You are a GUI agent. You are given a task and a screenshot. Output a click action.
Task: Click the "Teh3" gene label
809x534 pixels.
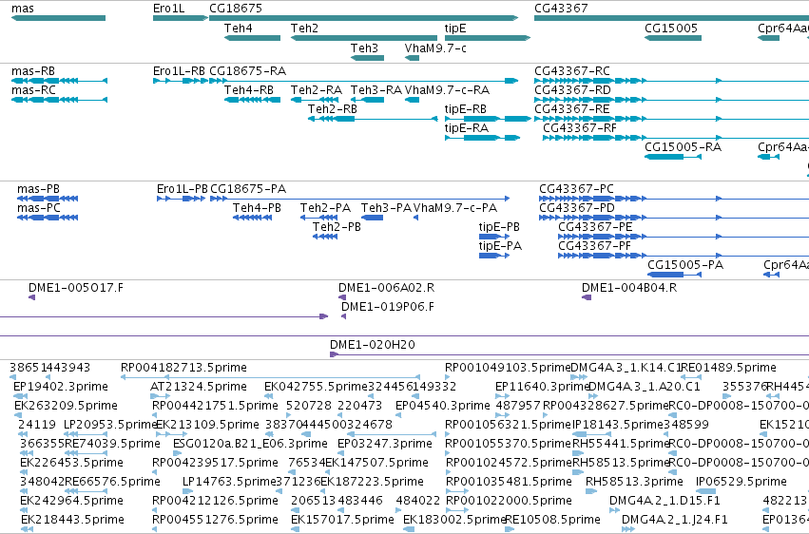(364, 48)
